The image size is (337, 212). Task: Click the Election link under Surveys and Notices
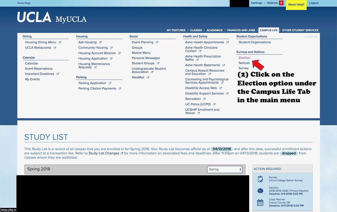coord(244,58)
